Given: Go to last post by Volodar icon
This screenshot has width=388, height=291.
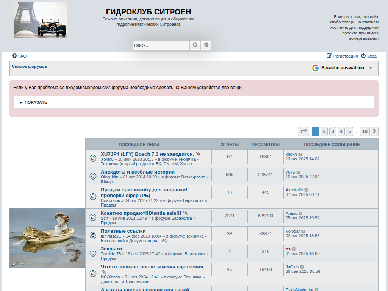Looking at the screenshot, I should 303,231.
